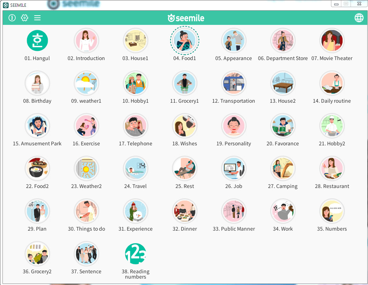Screen dimensions: 368x285
Task: Select the 07. Movie Theater lesson
Action: pos(332,41)
